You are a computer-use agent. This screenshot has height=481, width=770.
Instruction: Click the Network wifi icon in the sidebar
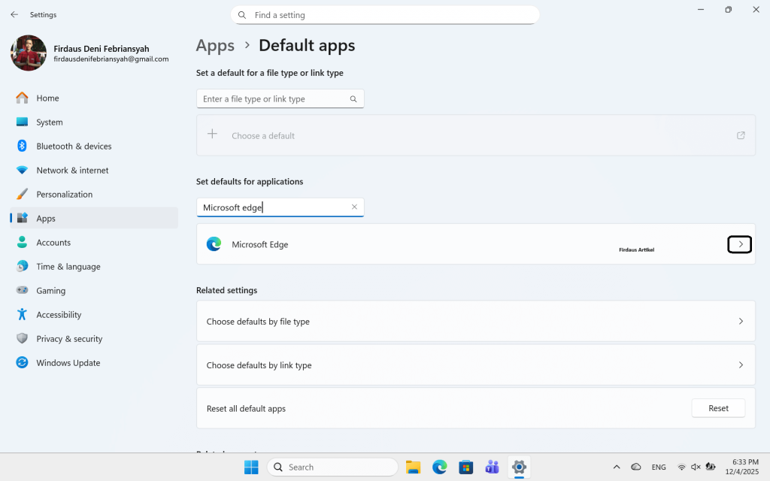click(22, 170)
